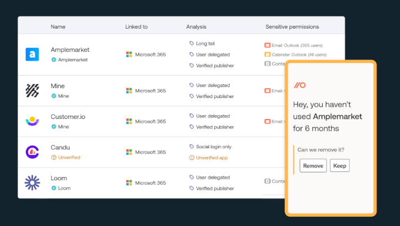The width and height of the screenshot is (400, 226).
Task: Click the Contacts icon in Loom row
Action: pyautogui.click(x=268, y=181)
